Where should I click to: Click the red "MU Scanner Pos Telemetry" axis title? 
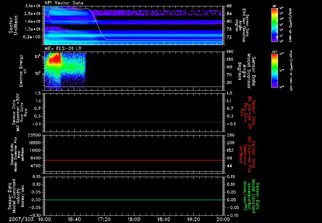pyautogui.click(x=247, y=154)
